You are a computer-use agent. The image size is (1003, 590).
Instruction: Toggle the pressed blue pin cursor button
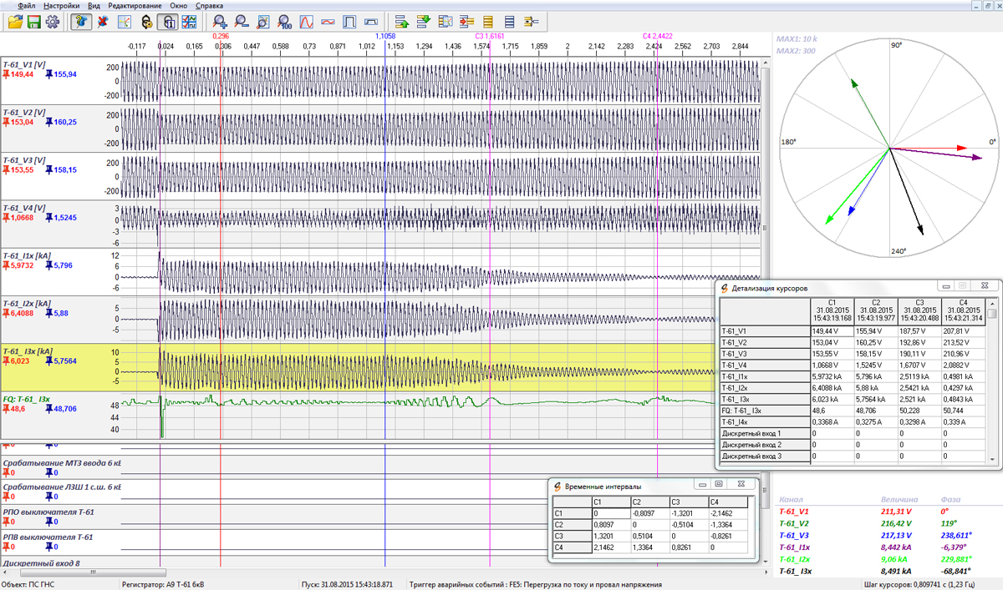[x=82, y=22]
